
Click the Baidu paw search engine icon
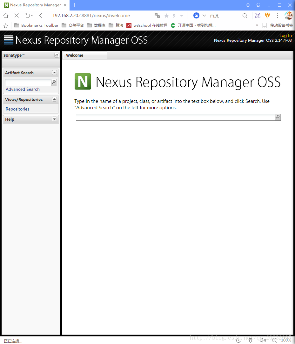coord(196,15)
